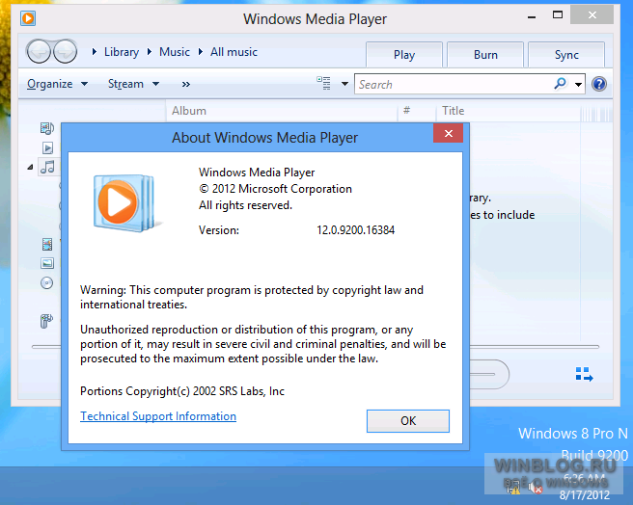Minimize the Windows Media Player window
This screenshot has height=505, width=633.
click(532, 16)
